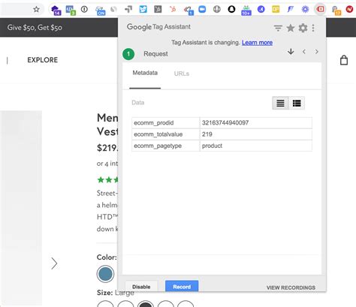
Task: Click the blue Record button
Action: click(182, 287)
